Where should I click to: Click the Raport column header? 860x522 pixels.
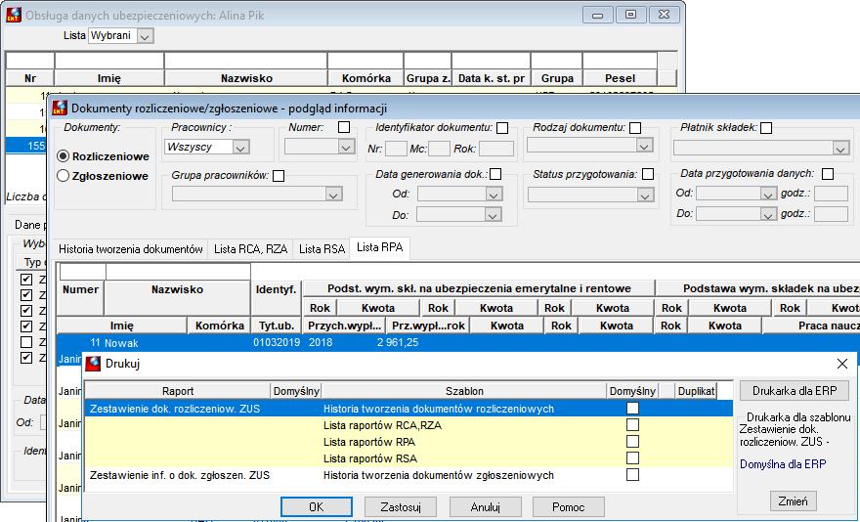pos(178,391)
